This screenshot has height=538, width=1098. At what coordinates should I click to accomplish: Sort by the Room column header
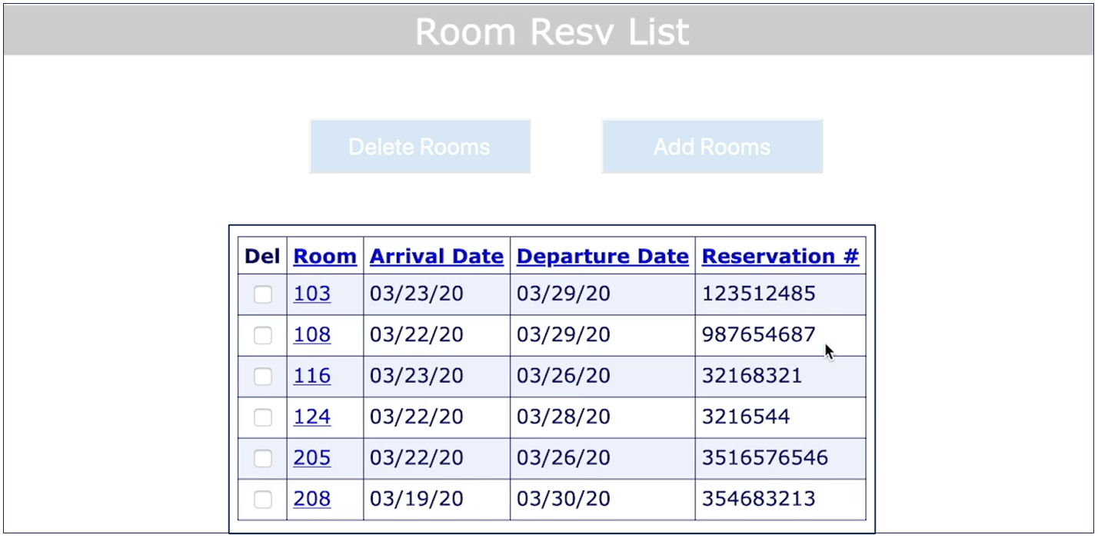(324, 257)
